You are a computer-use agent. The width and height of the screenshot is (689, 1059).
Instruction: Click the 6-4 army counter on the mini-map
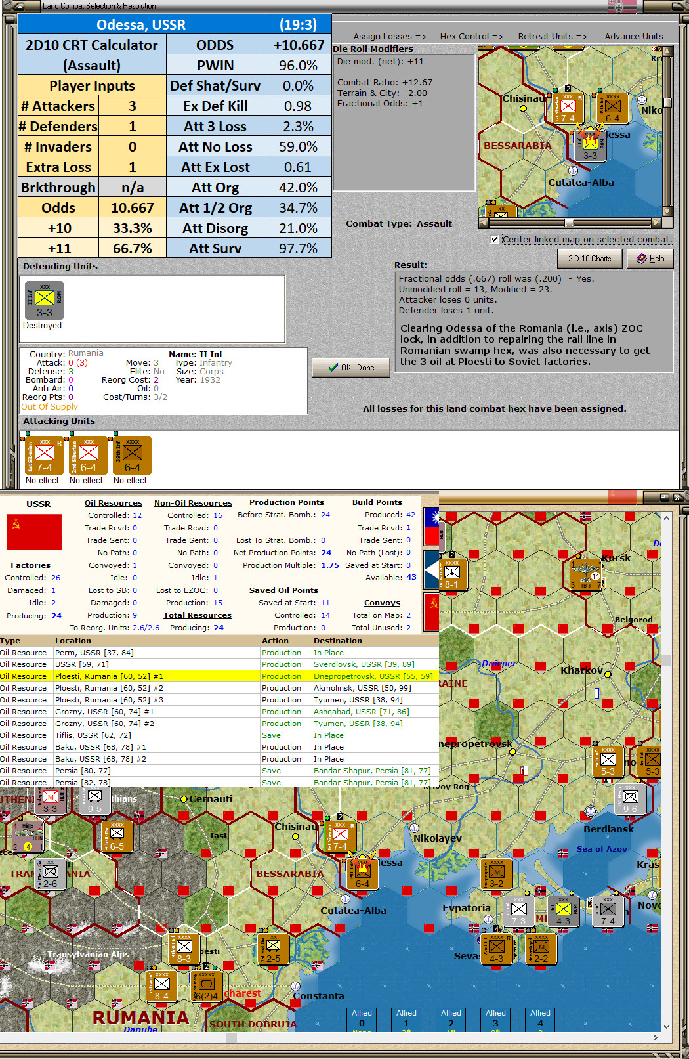[612, 108]
